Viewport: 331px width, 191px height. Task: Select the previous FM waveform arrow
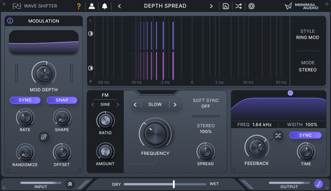tap(93, 105)
